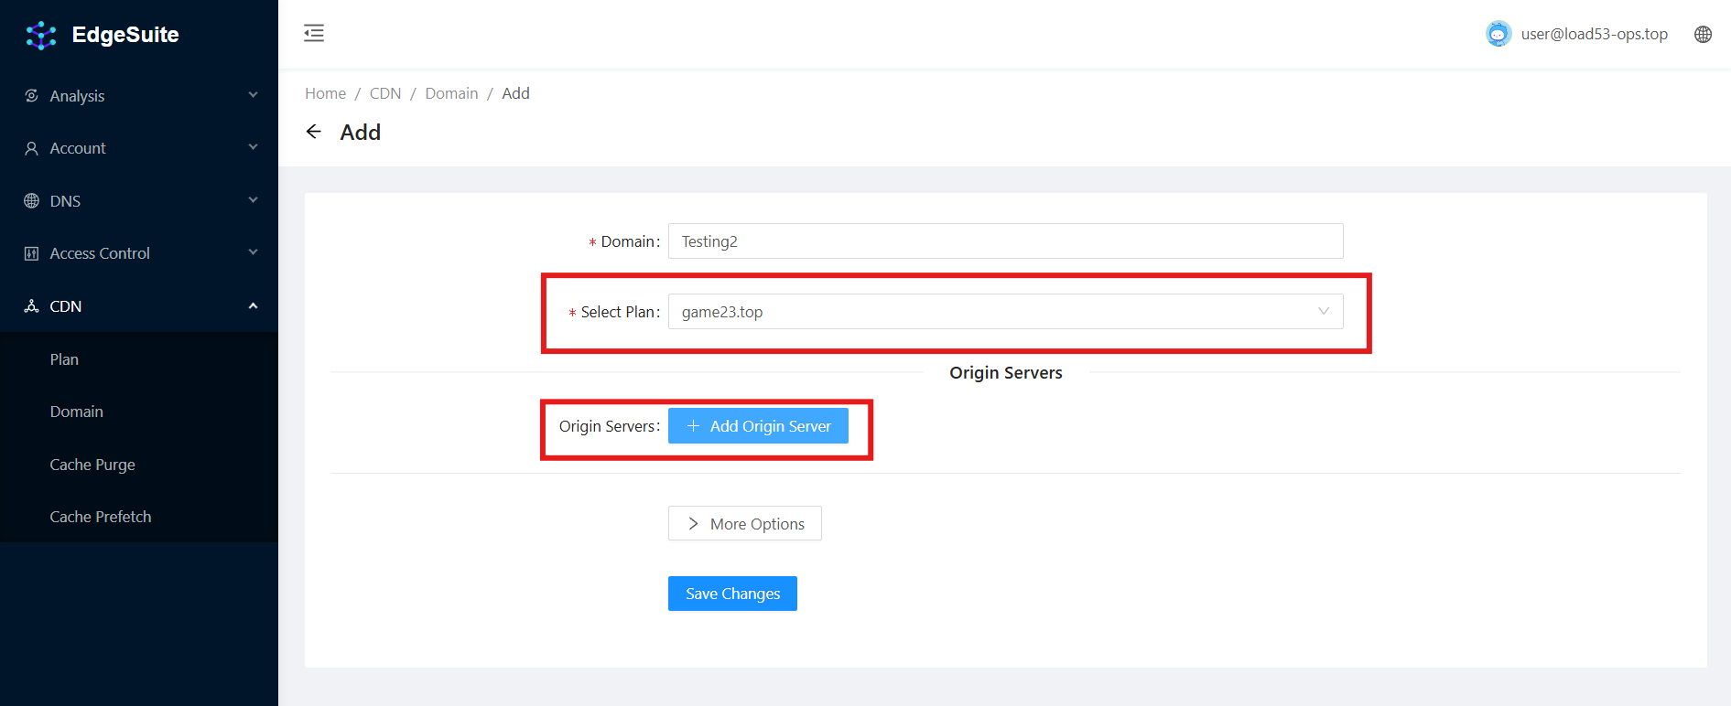Open the language globe icon
Screen dimensions: 1731x706
[1703, 34]
